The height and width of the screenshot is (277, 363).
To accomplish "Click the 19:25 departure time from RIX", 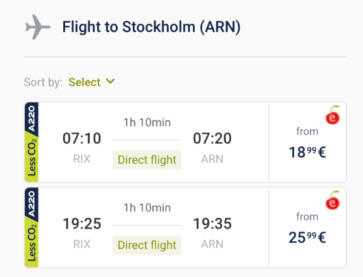I will (82, 223).
